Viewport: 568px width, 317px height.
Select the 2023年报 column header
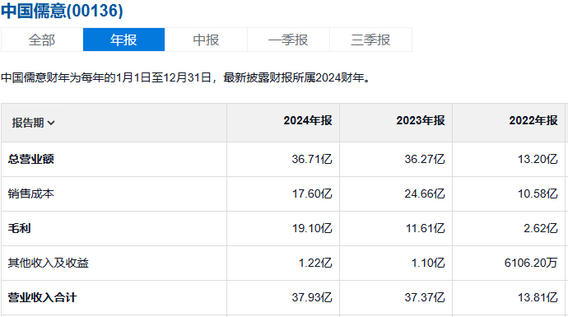pos(420,121)
